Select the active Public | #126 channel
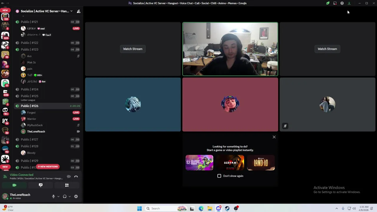The height and width of the screenshot is (212, 377). 47,106
